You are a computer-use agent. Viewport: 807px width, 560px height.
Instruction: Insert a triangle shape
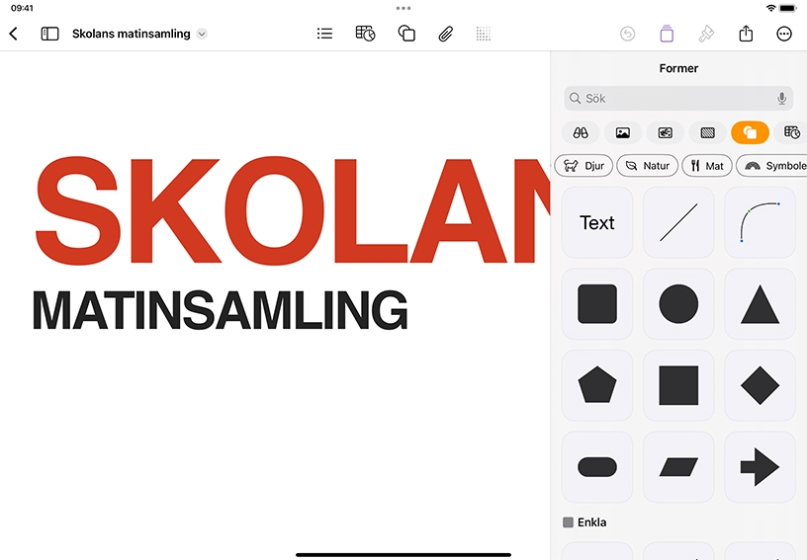coord(760,303)
